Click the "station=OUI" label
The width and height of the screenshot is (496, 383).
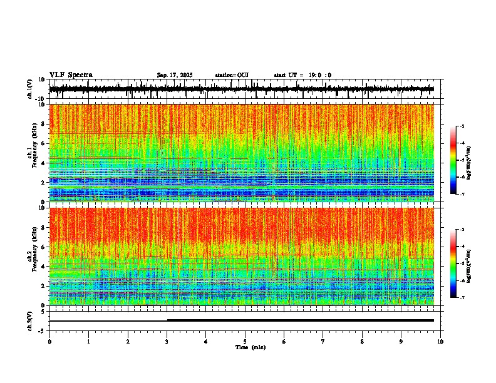[232, 75]
